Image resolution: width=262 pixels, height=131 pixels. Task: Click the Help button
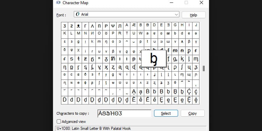194,15
